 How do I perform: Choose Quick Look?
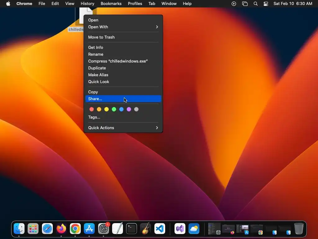pyautogui.click(x=123, y=82)
